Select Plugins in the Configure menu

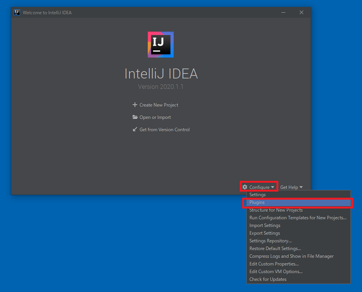click(x=298, y=202)
